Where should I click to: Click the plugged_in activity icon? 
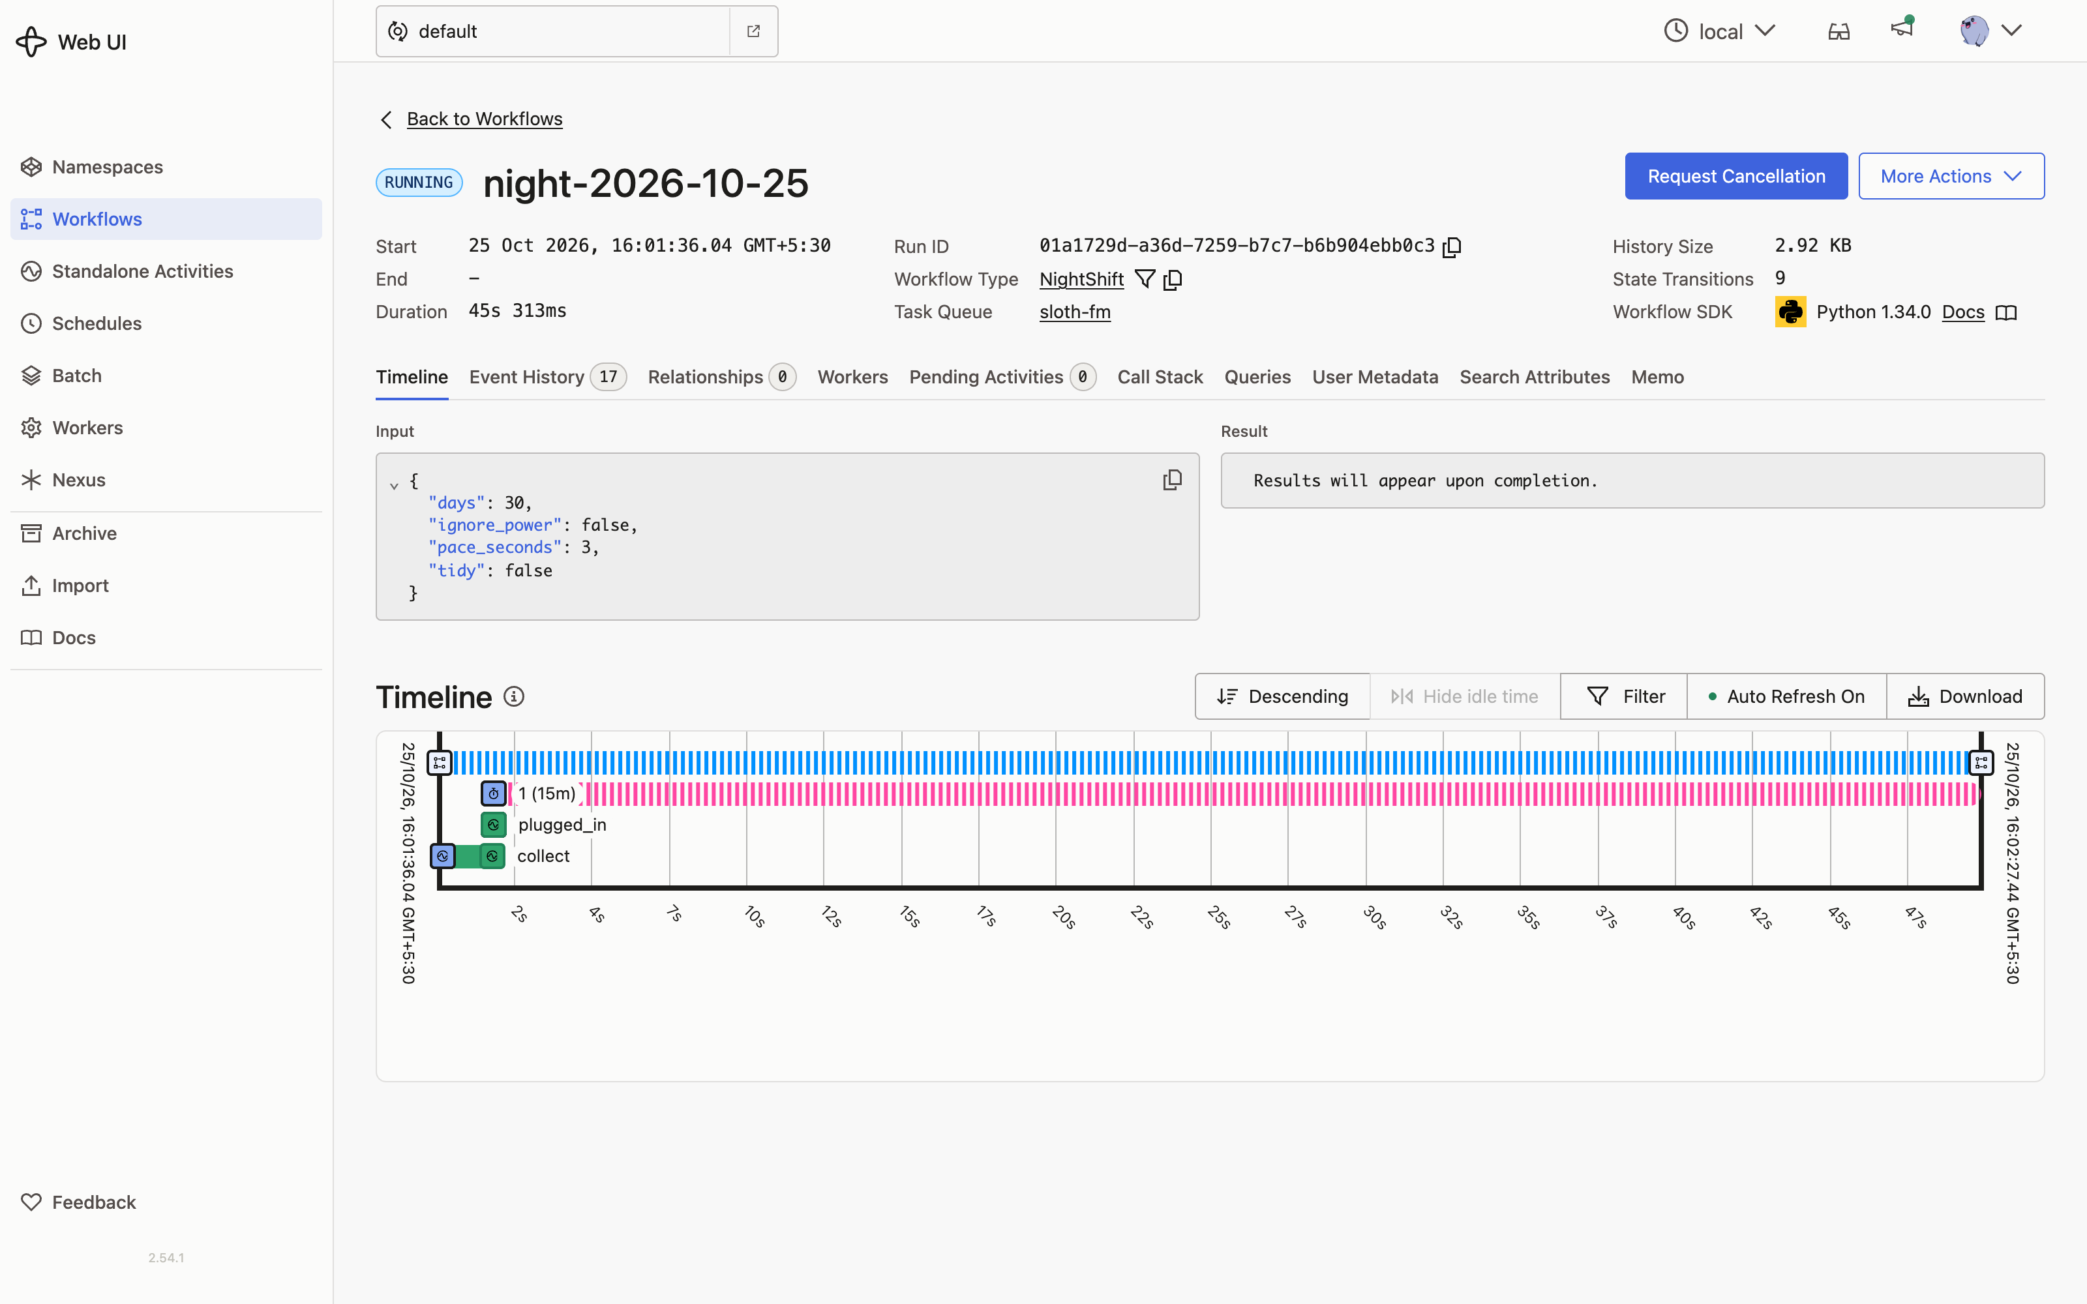[x=493, y=825]
